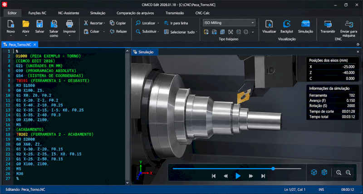This screenshot has width=363, height=194.
Task: Click the M30 line in the editor
Action: click(x=20, y=174)
